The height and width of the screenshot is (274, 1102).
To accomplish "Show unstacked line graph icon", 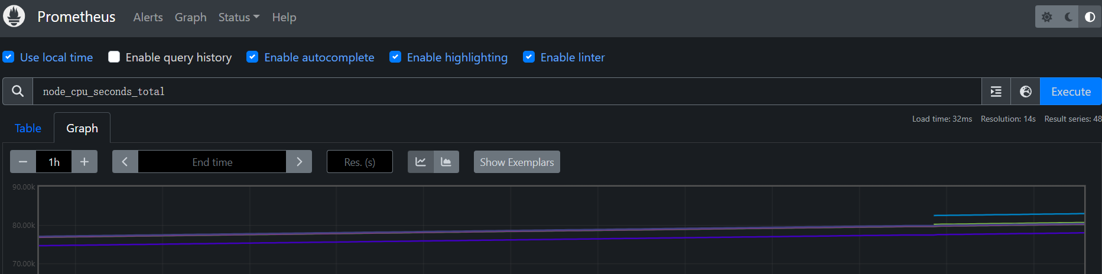I will pyautogui.click(x=421, y=162).
